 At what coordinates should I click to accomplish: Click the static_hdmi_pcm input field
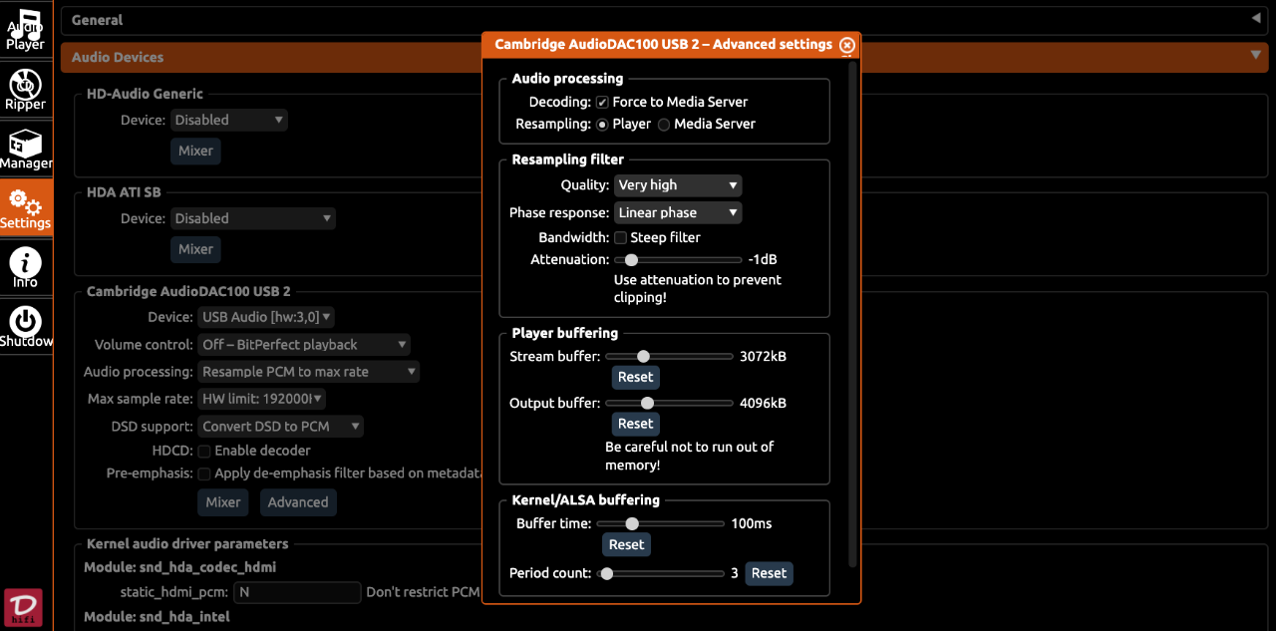click(296, 592)
